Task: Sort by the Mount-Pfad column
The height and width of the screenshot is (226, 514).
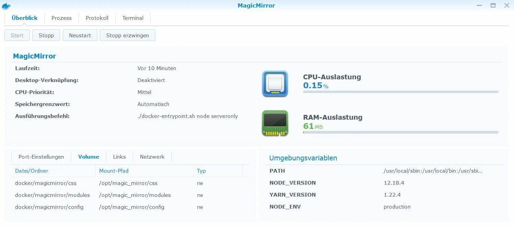Action: 113,171
